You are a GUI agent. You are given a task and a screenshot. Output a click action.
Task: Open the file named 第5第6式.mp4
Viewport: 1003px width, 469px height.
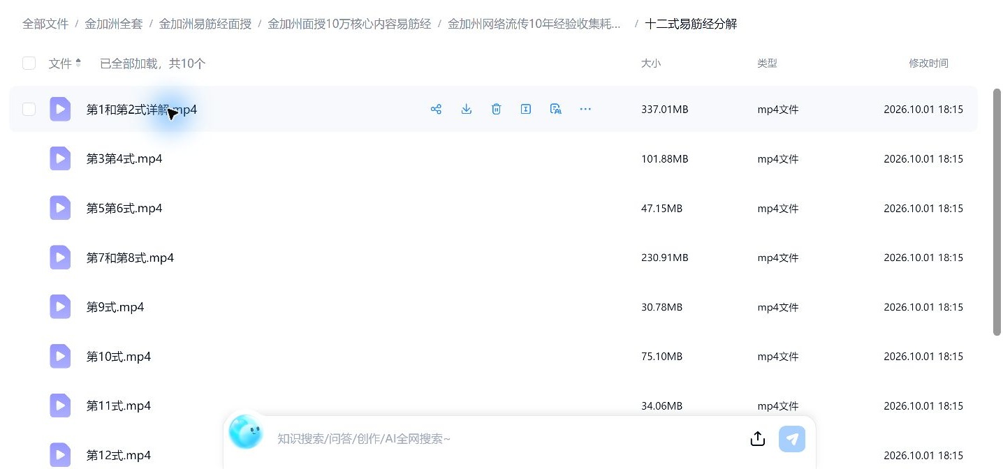point(124,209)
